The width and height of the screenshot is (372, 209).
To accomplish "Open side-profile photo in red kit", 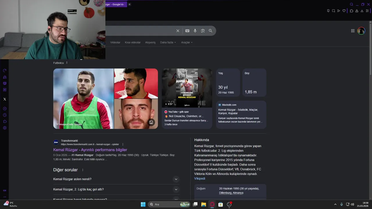I will (x=136, y=83).
